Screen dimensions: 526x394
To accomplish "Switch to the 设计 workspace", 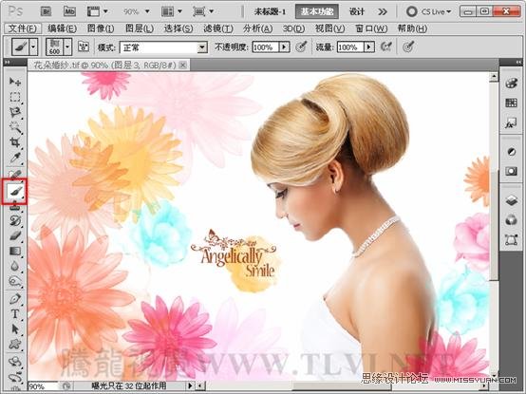I will (x=357, y=11).
